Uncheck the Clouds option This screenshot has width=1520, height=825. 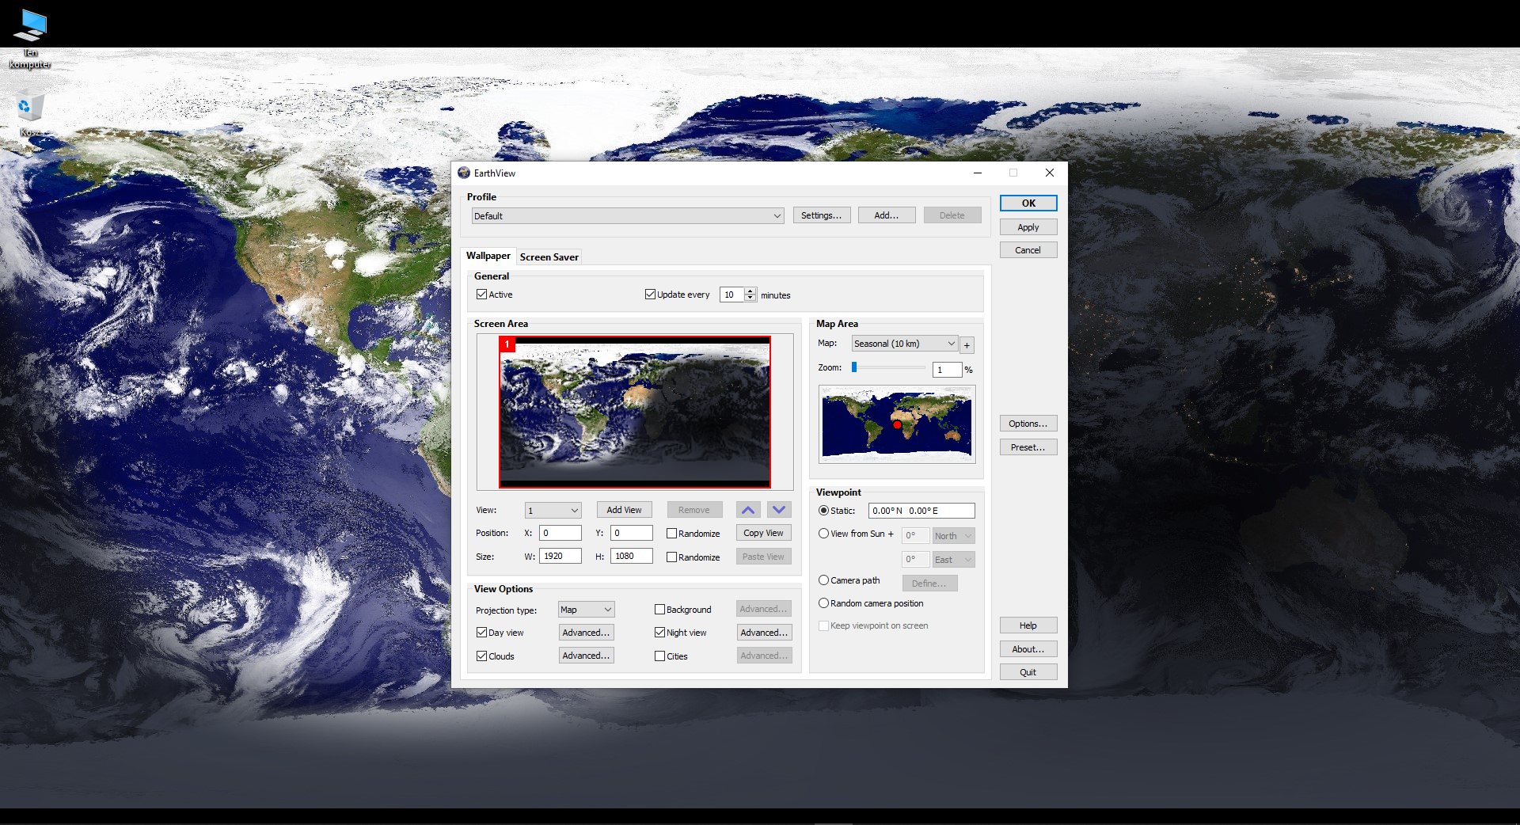tap(481, 656)
